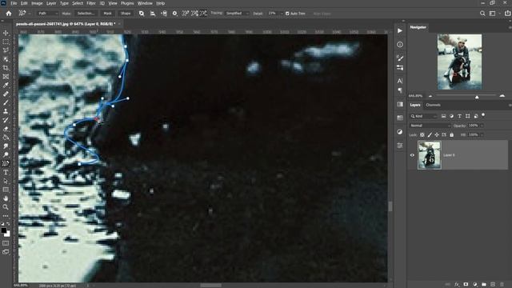Open the Path mode dropdown
This screenshot has width=512, height=288.
tap(47, 14)
